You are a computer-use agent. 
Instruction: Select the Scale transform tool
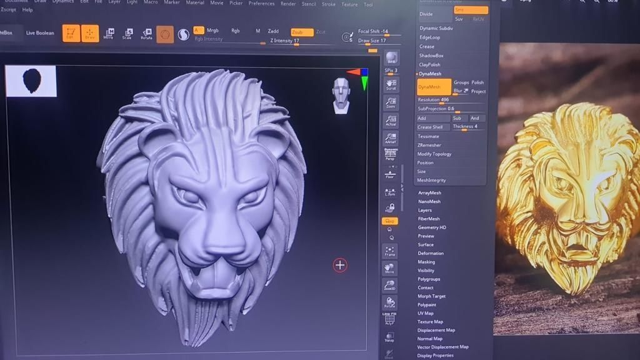point(127,34)
